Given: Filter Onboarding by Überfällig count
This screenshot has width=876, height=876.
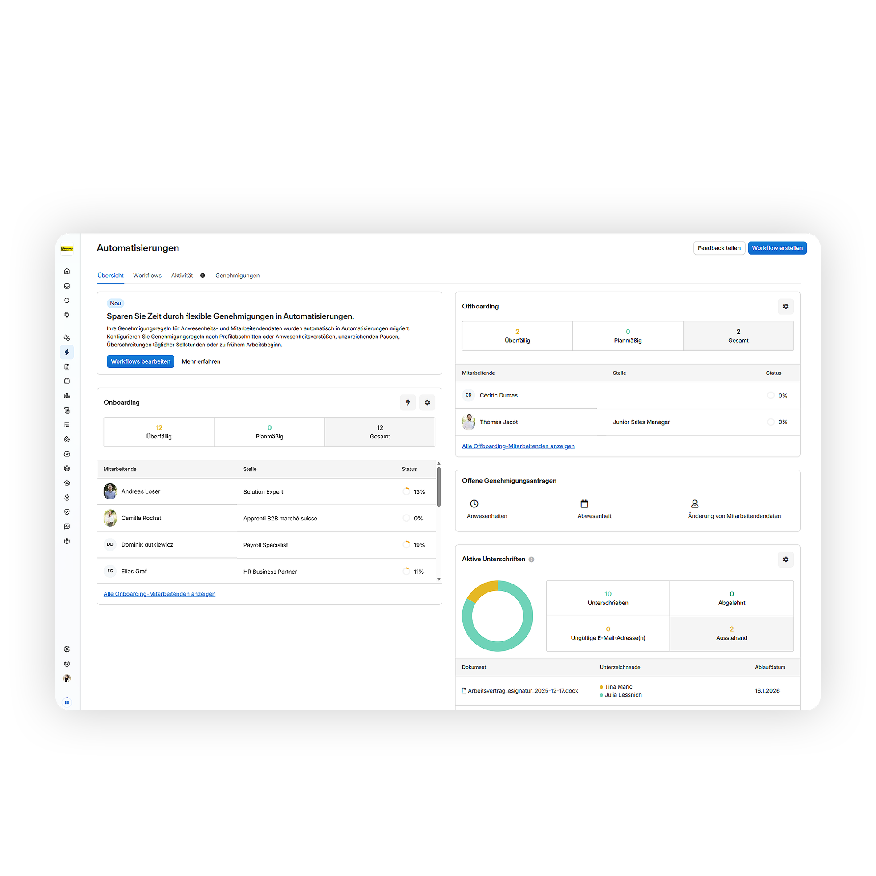Looking at the screenshot, I should point(159,432).
